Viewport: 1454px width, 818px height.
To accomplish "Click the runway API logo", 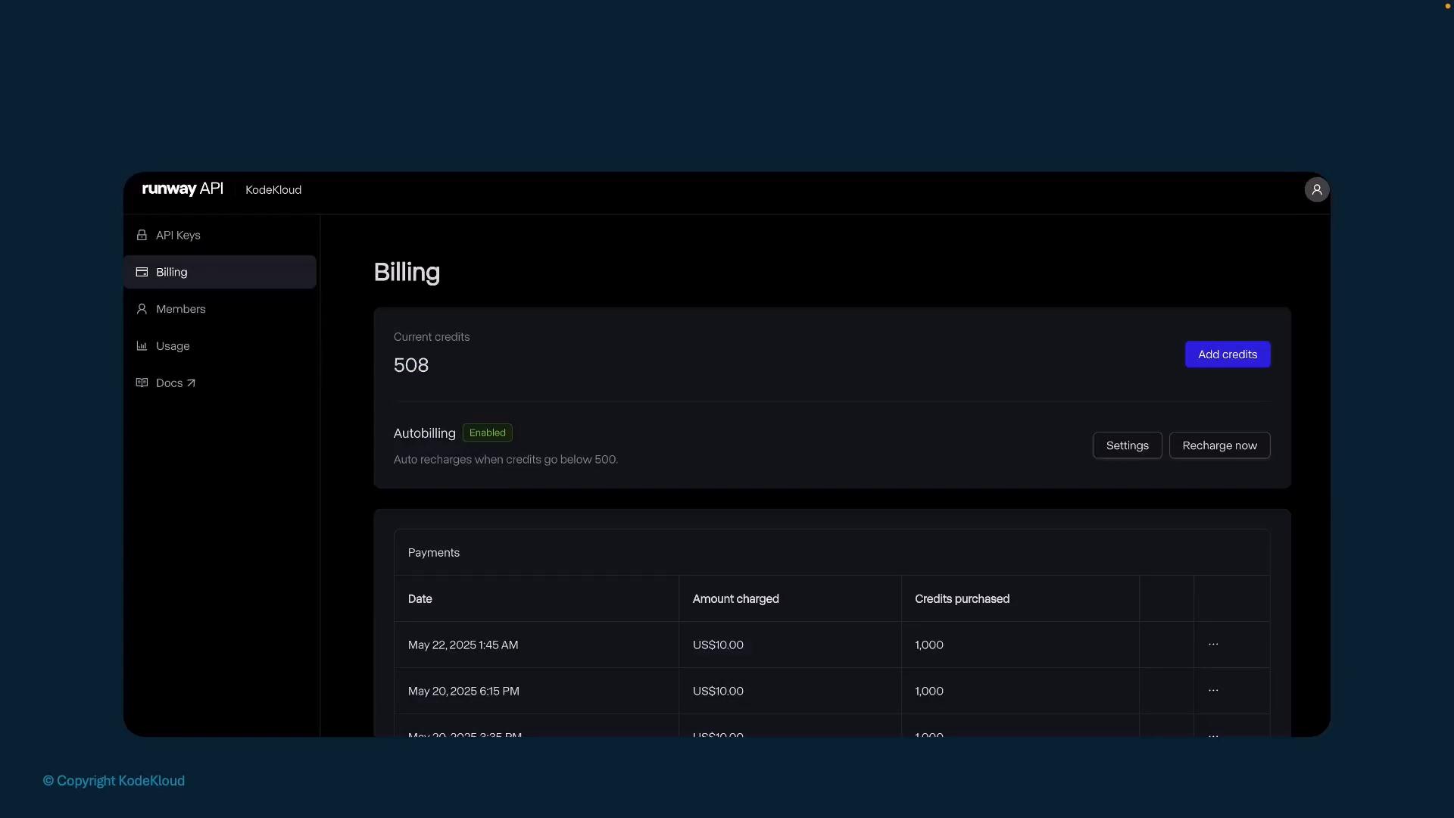I will click(183, 189).
